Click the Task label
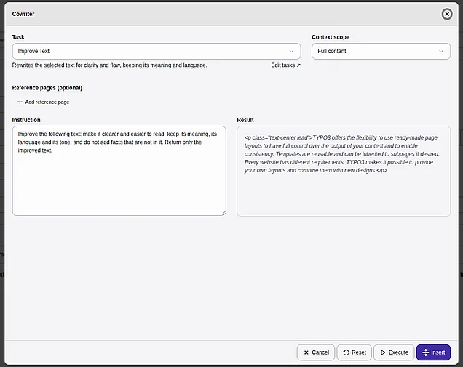 point(18,37)
